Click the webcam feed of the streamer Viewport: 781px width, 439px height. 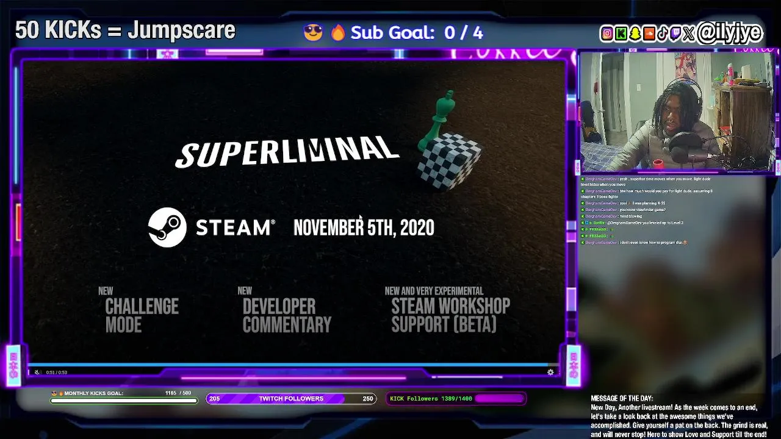677,112
